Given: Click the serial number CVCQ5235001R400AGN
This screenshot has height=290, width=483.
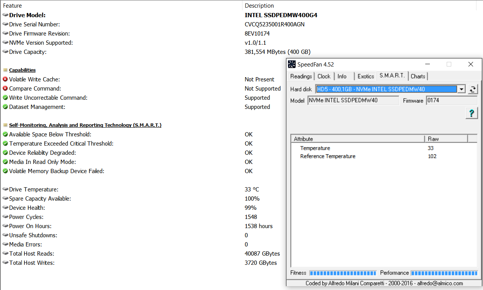Looking at the screenshot, I should (275, 24).
